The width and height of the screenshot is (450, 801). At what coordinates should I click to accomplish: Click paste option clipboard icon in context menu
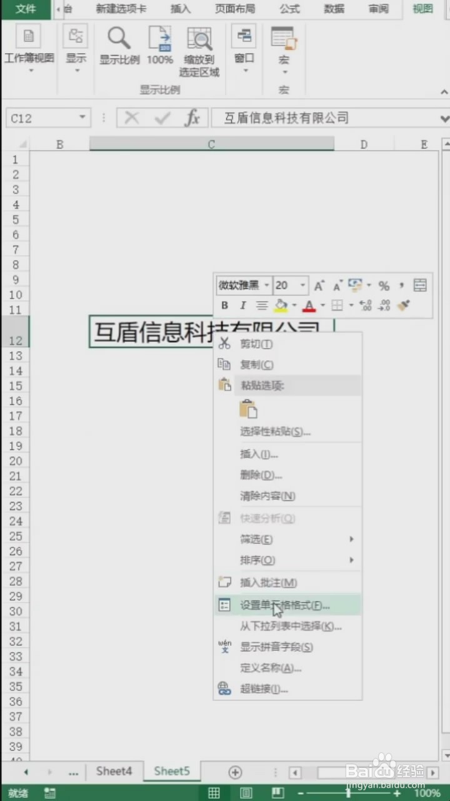tap(248, 409)
